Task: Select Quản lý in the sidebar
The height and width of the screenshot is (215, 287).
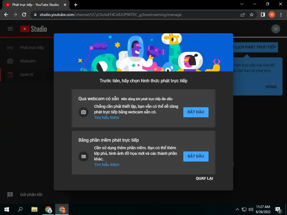Action: tap(27, 74)
